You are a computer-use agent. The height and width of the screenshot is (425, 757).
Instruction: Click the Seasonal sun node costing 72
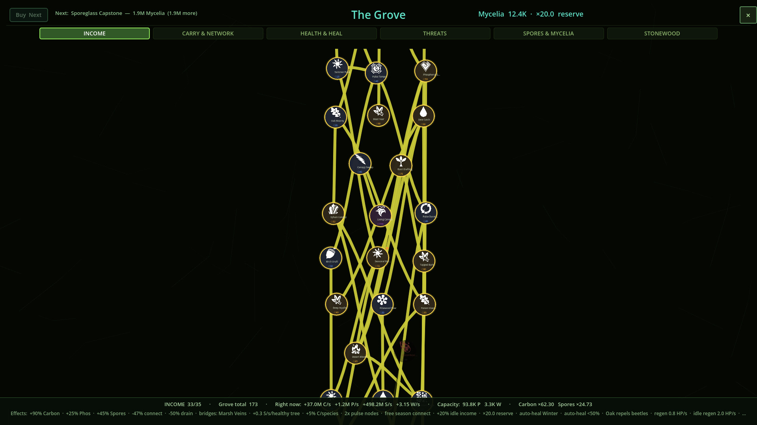378,257
